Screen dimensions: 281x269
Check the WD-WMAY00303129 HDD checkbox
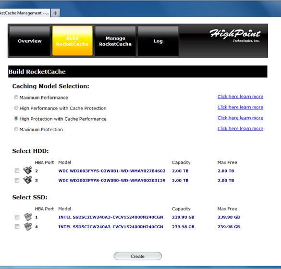pos(17,180)
